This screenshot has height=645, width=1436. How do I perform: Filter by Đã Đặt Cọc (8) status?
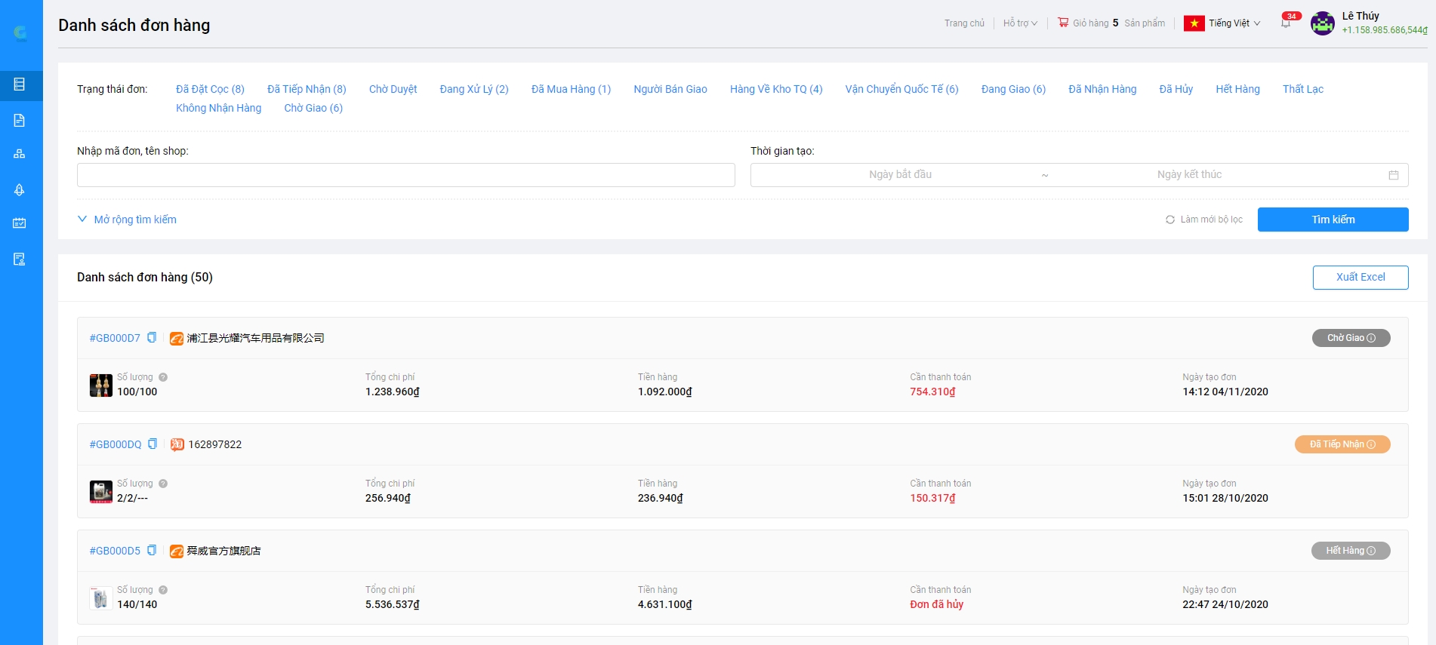pos(210,89)
